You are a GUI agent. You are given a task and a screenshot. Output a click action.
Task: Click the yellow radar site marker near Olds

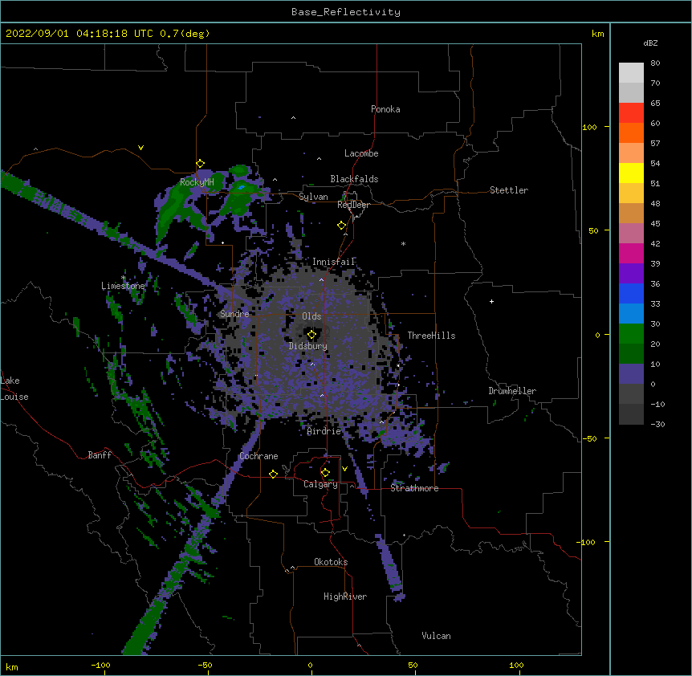[311, 335]
